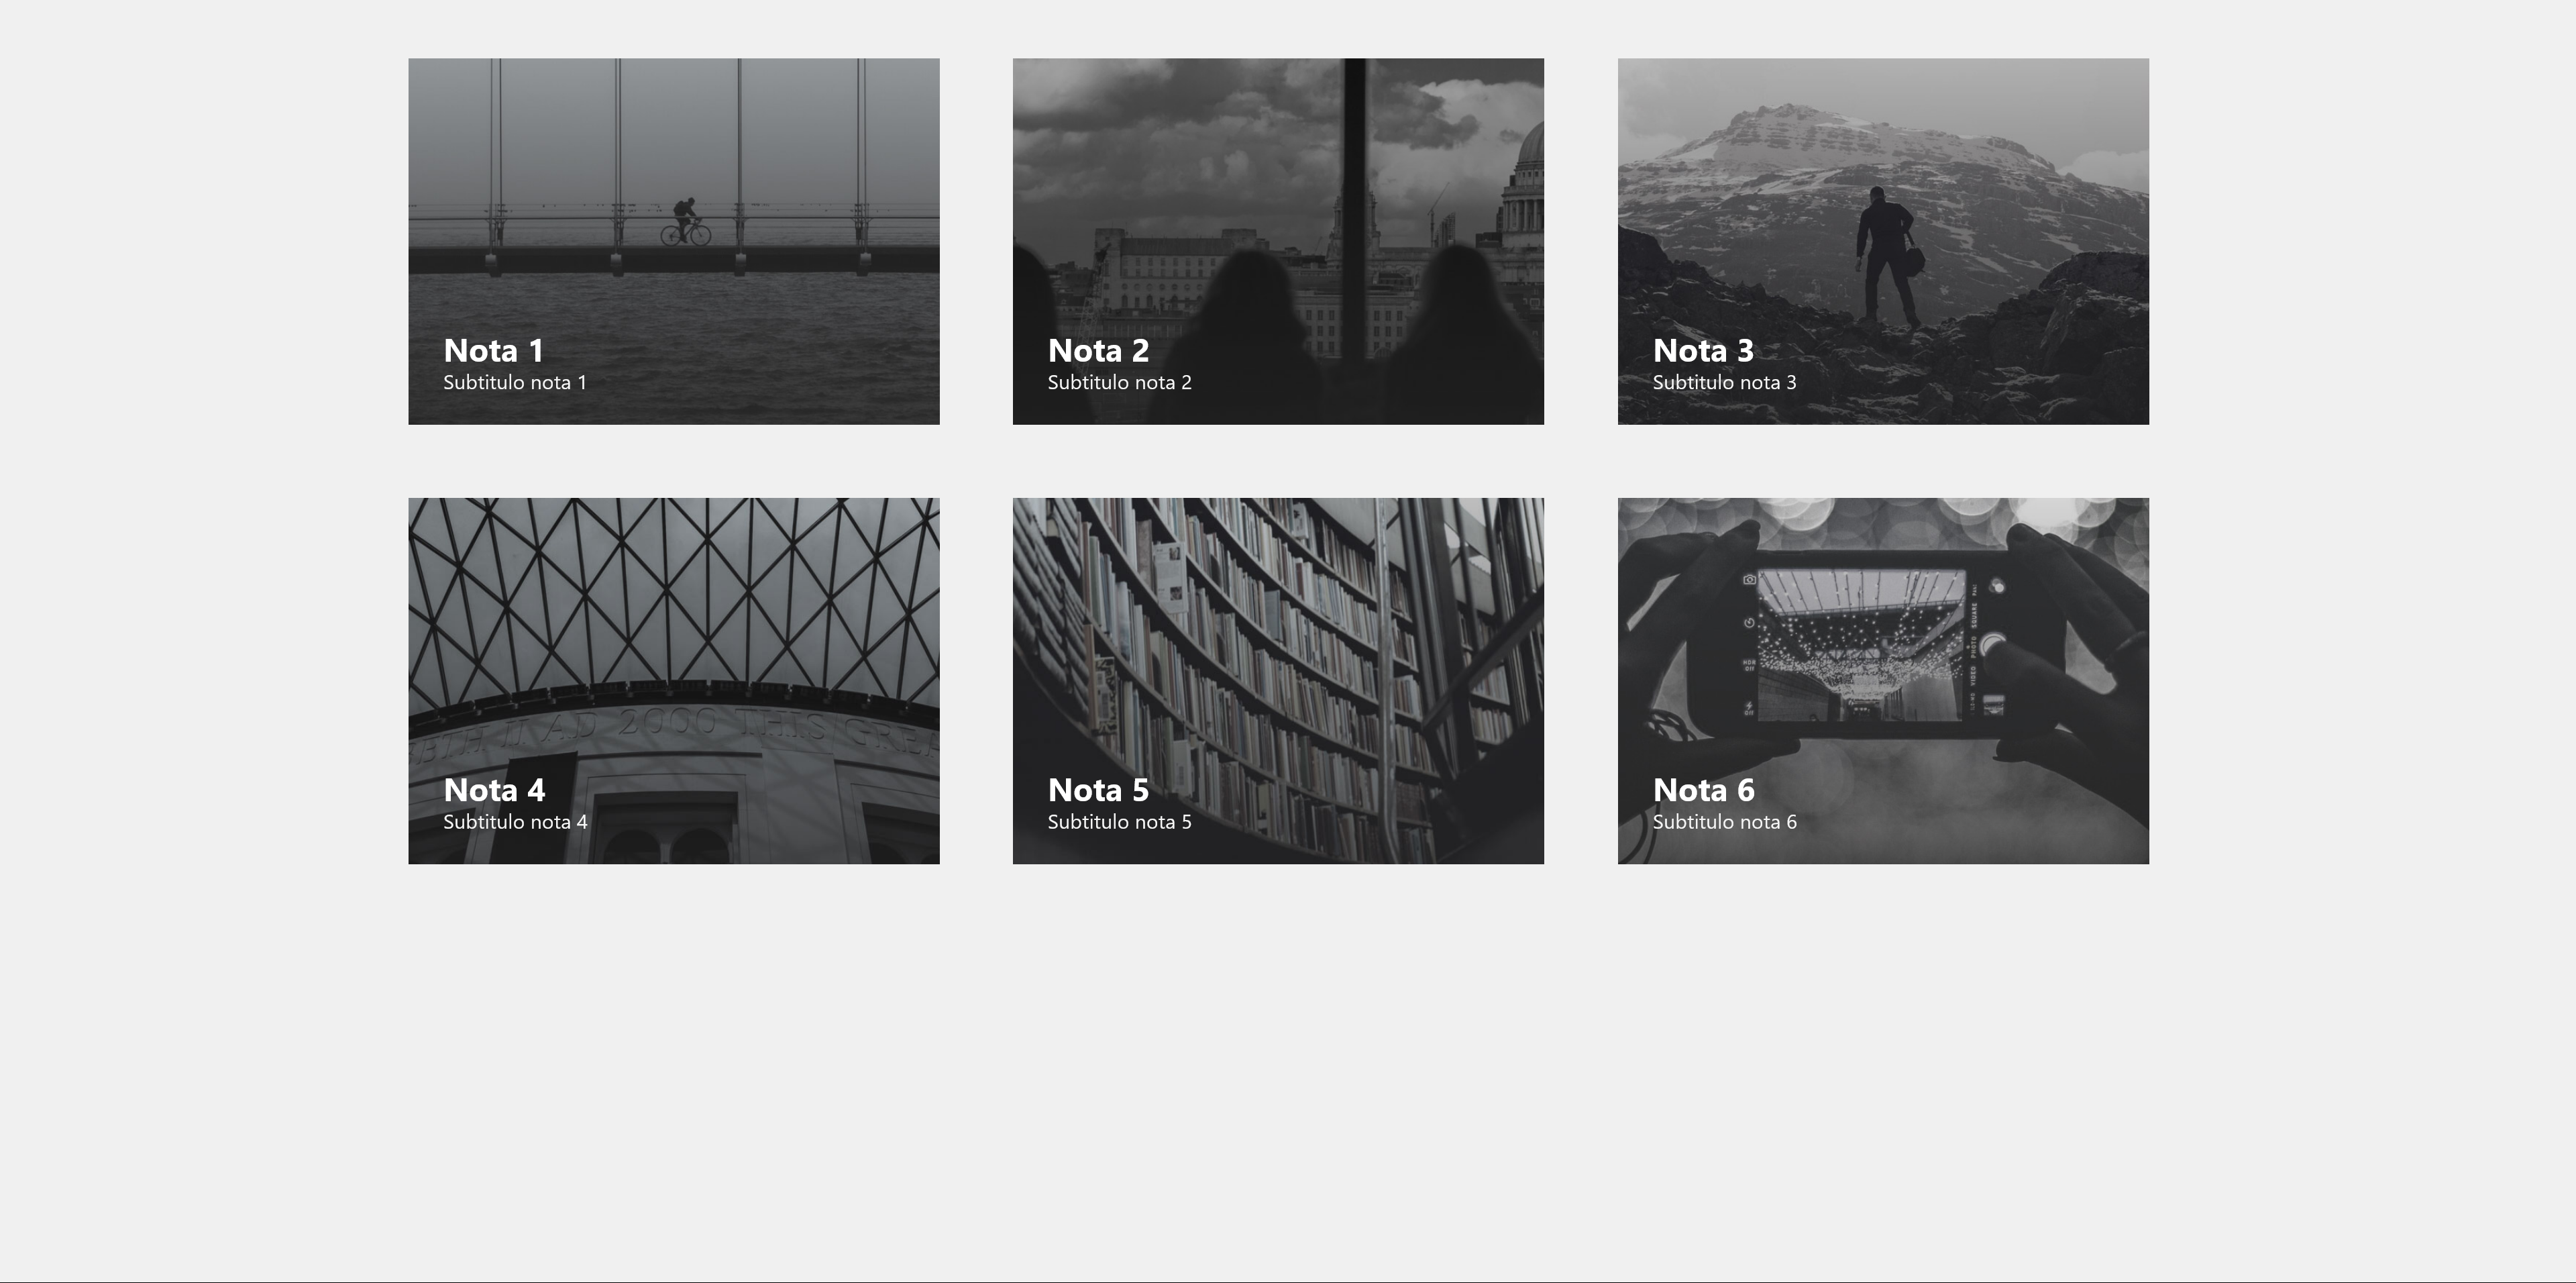Click the "Nota 4" title text
2576x1283 pixels.
tap(494, 790)
